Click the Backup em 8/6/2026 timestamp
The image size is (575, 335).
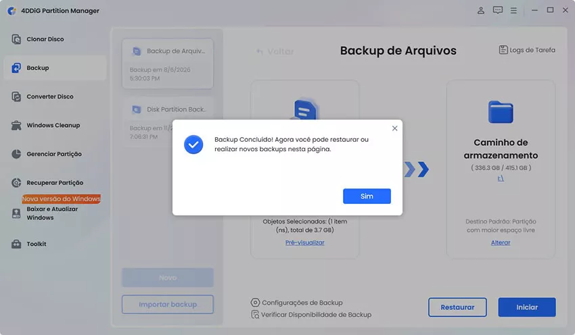pyautogui.click(x=160, y=74)
